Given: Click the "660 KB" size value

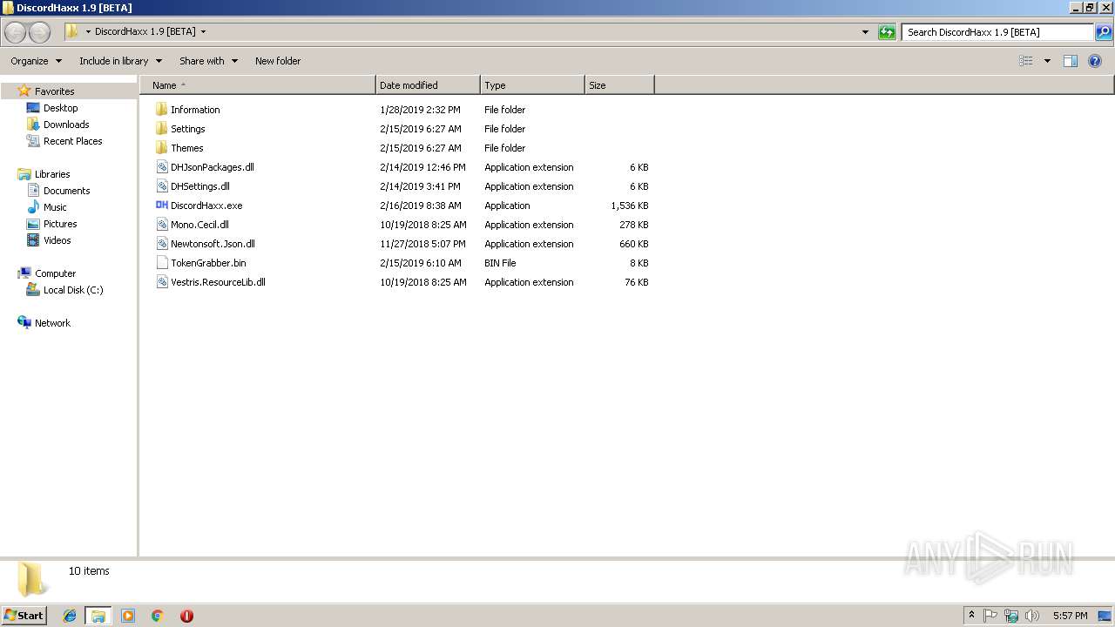Looking at the screenshot, I should pyautogui.click(x=634, y=244).
